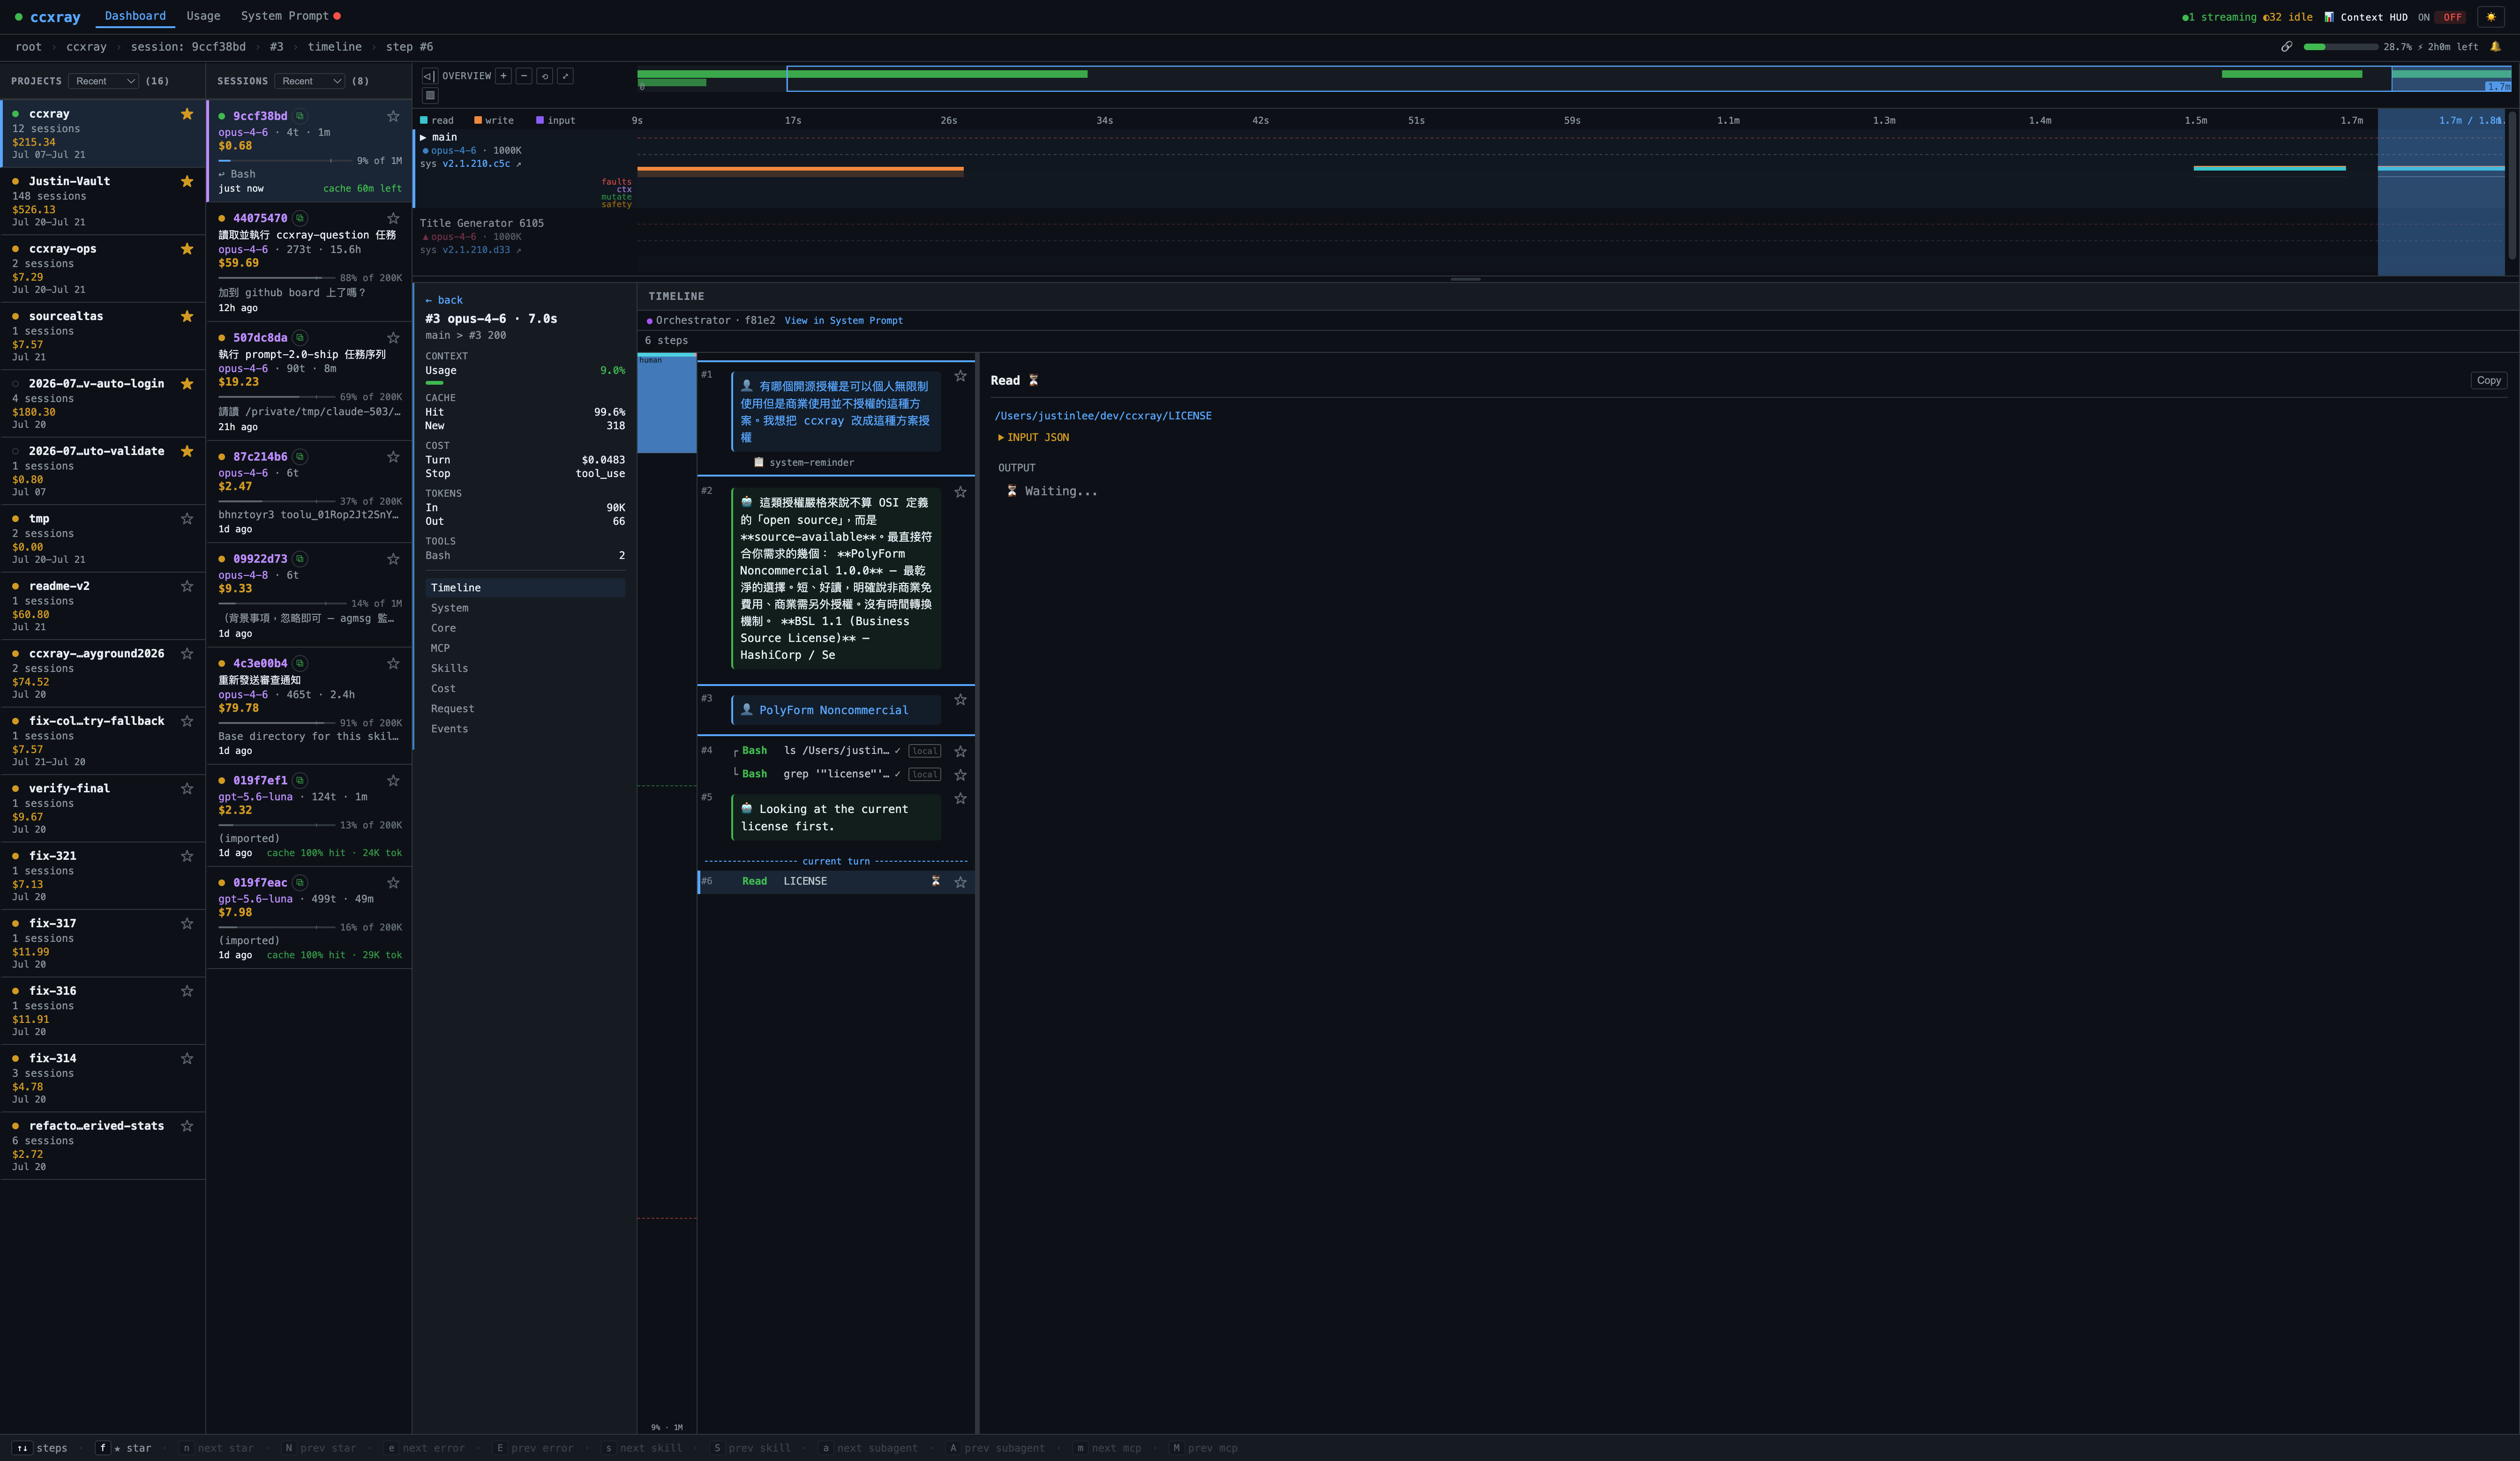Click the copy icon beside session 019f7ef1
Image resolution: width=2520 pixels, height=1461 pixels.
[x=300, y=781]
